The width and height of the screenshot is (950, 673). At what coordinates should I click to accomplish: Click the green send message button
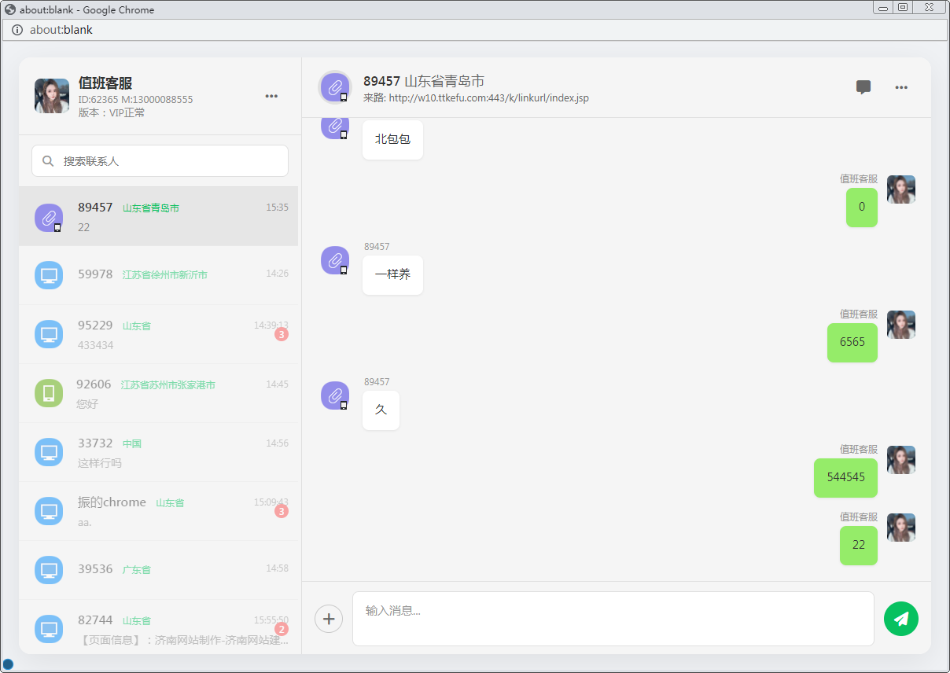900,619
